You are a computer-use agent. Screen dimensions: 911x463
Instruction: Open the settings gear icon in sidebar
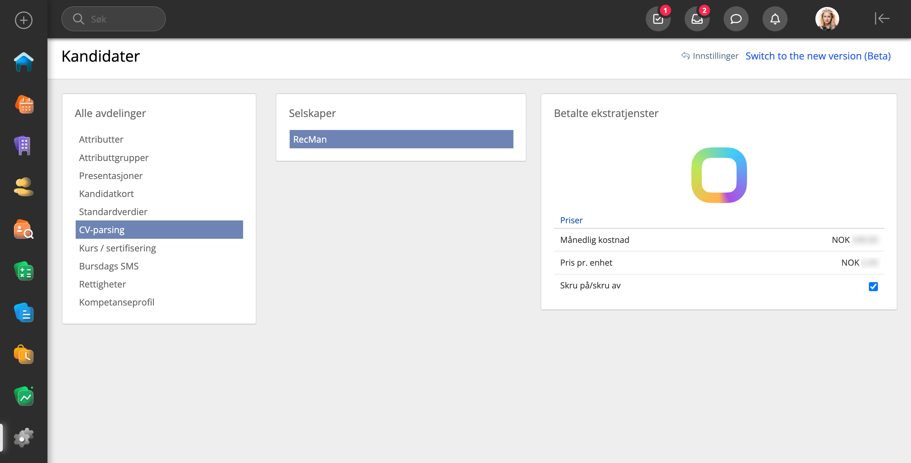tap(23, 438)
